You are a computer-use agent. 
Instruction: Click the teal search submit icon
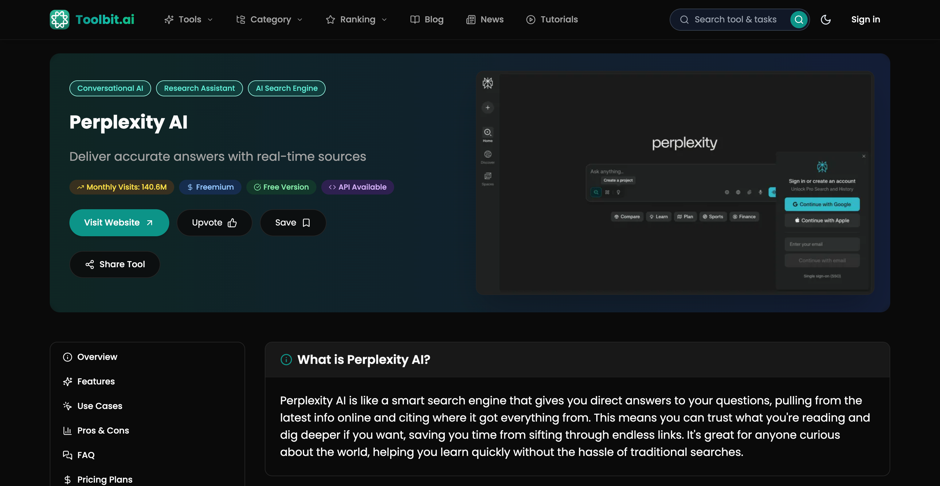coord(798,19)
